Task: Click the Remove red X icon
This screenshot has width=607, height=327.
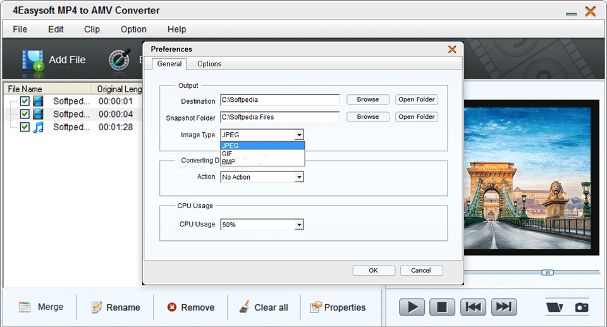Action: 172,307
